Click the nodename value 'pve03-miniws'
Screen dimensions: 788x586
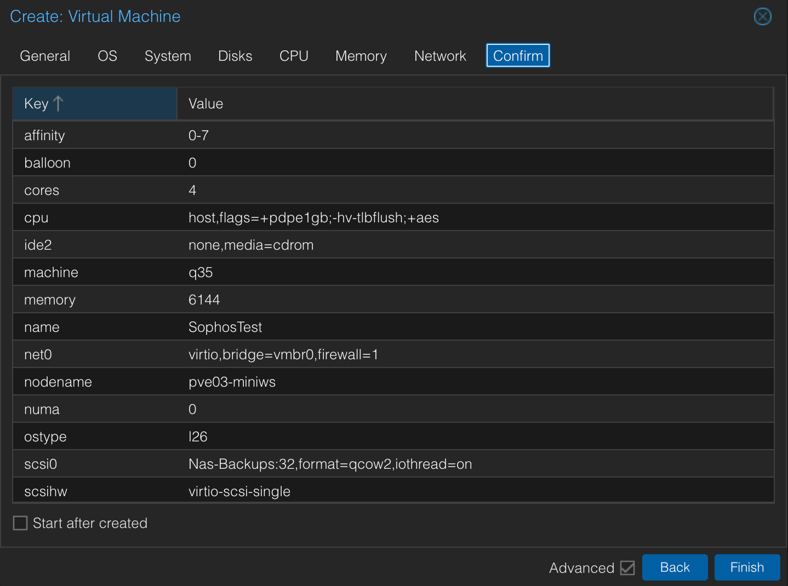click(x=232, y=382)
